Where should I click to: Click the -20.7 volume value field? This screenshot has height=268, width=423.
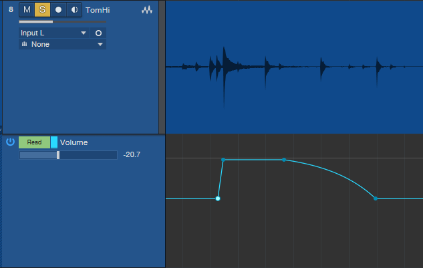[x=131, y=155]
